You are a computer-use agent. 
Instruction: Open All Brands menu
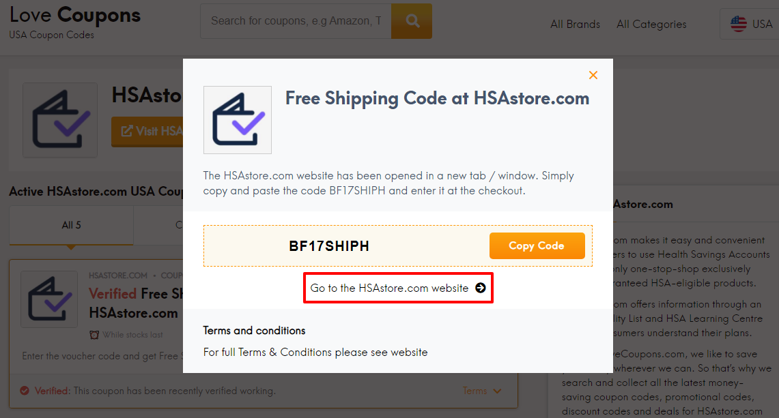(x=575, y=24)
